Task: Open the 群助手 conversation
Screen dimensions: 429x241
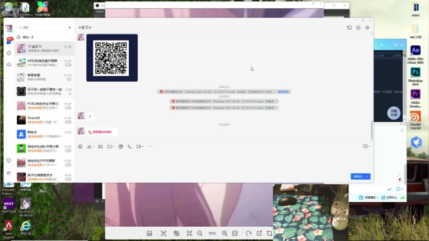Action: [x=44, y=134]
